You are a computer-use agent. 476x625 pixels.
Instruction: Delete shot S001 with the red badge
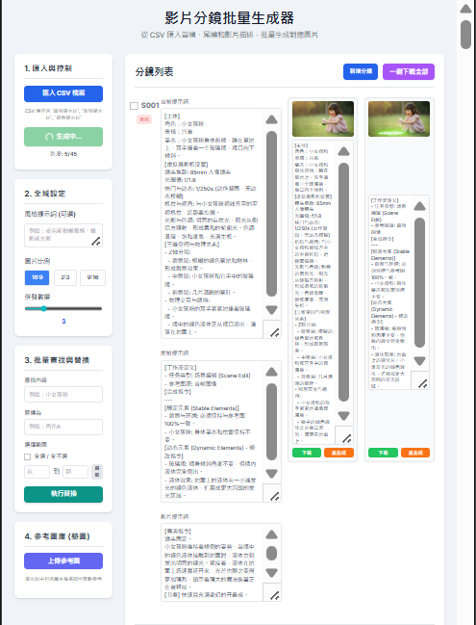pos(144,119)
